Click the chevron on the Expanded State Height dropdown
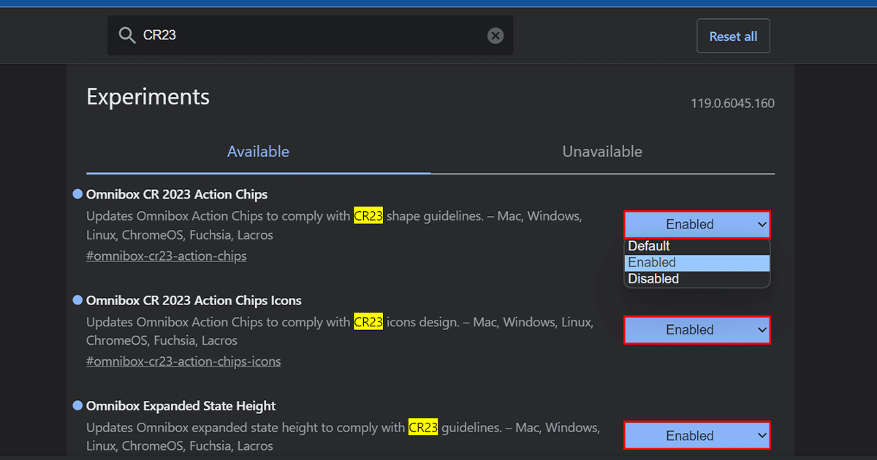Screen dimensions: 877x460 [x=761, y=435]
